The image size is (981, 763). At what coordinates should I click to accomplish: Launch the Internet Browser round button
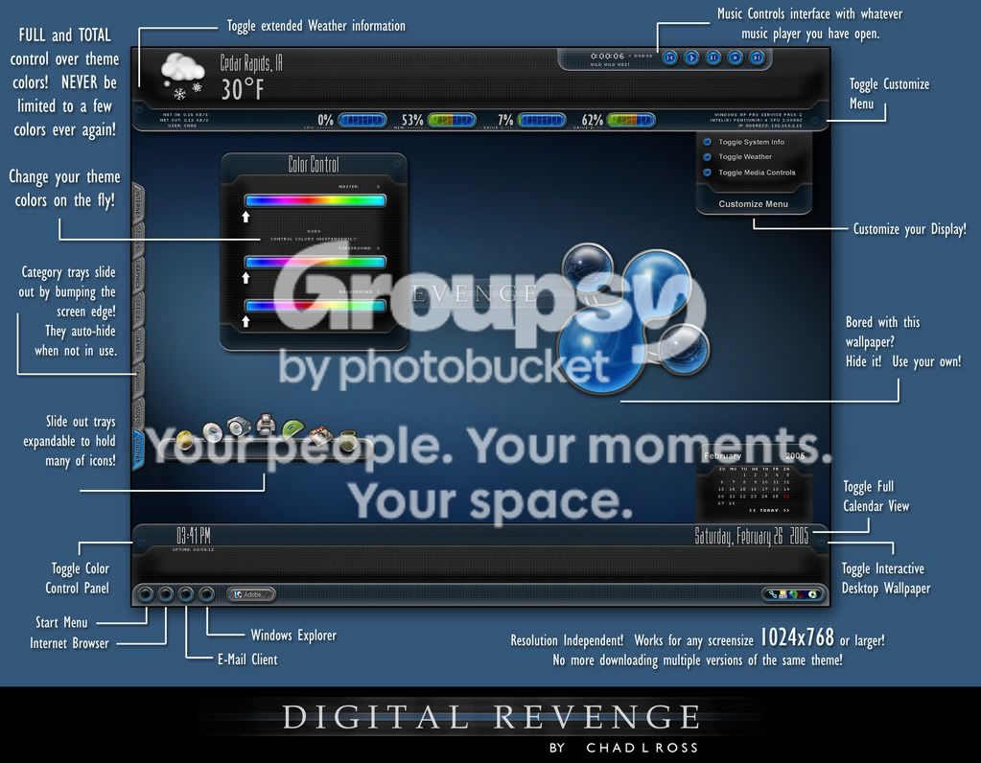pos(165,593)
